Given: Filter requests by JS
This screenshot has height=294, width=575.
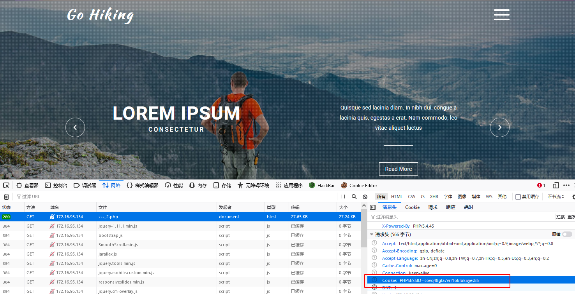Looking at the screenshot, I should point(422,197).
